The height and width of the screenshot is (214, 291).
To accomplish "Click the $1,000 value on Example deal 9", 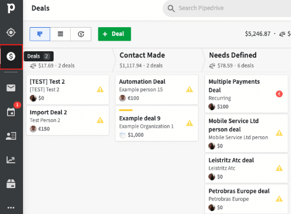I will [x=135, y=135].
